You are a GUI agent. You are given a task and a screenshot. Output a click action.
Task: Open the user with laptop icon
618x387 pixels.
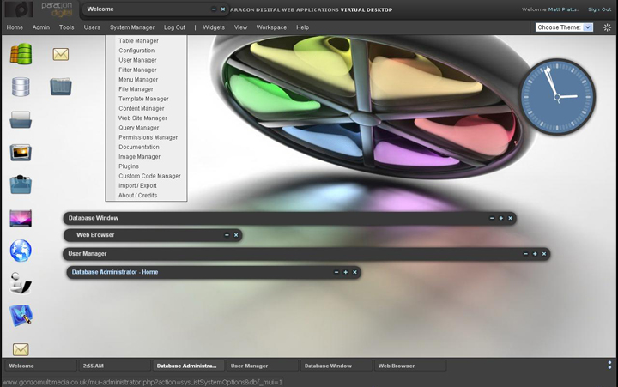tap(21, 283)
